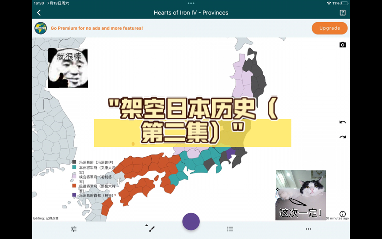382x239 pixels.
Task: Select light lilac legend swatch 峡岛将军府
Action: (74, 176)
